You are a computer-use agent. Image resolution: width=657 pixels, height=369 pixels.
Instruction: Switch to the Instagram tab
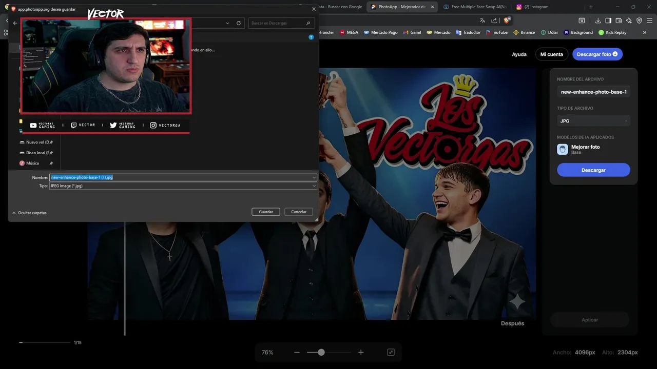click(x=547, y=7)
